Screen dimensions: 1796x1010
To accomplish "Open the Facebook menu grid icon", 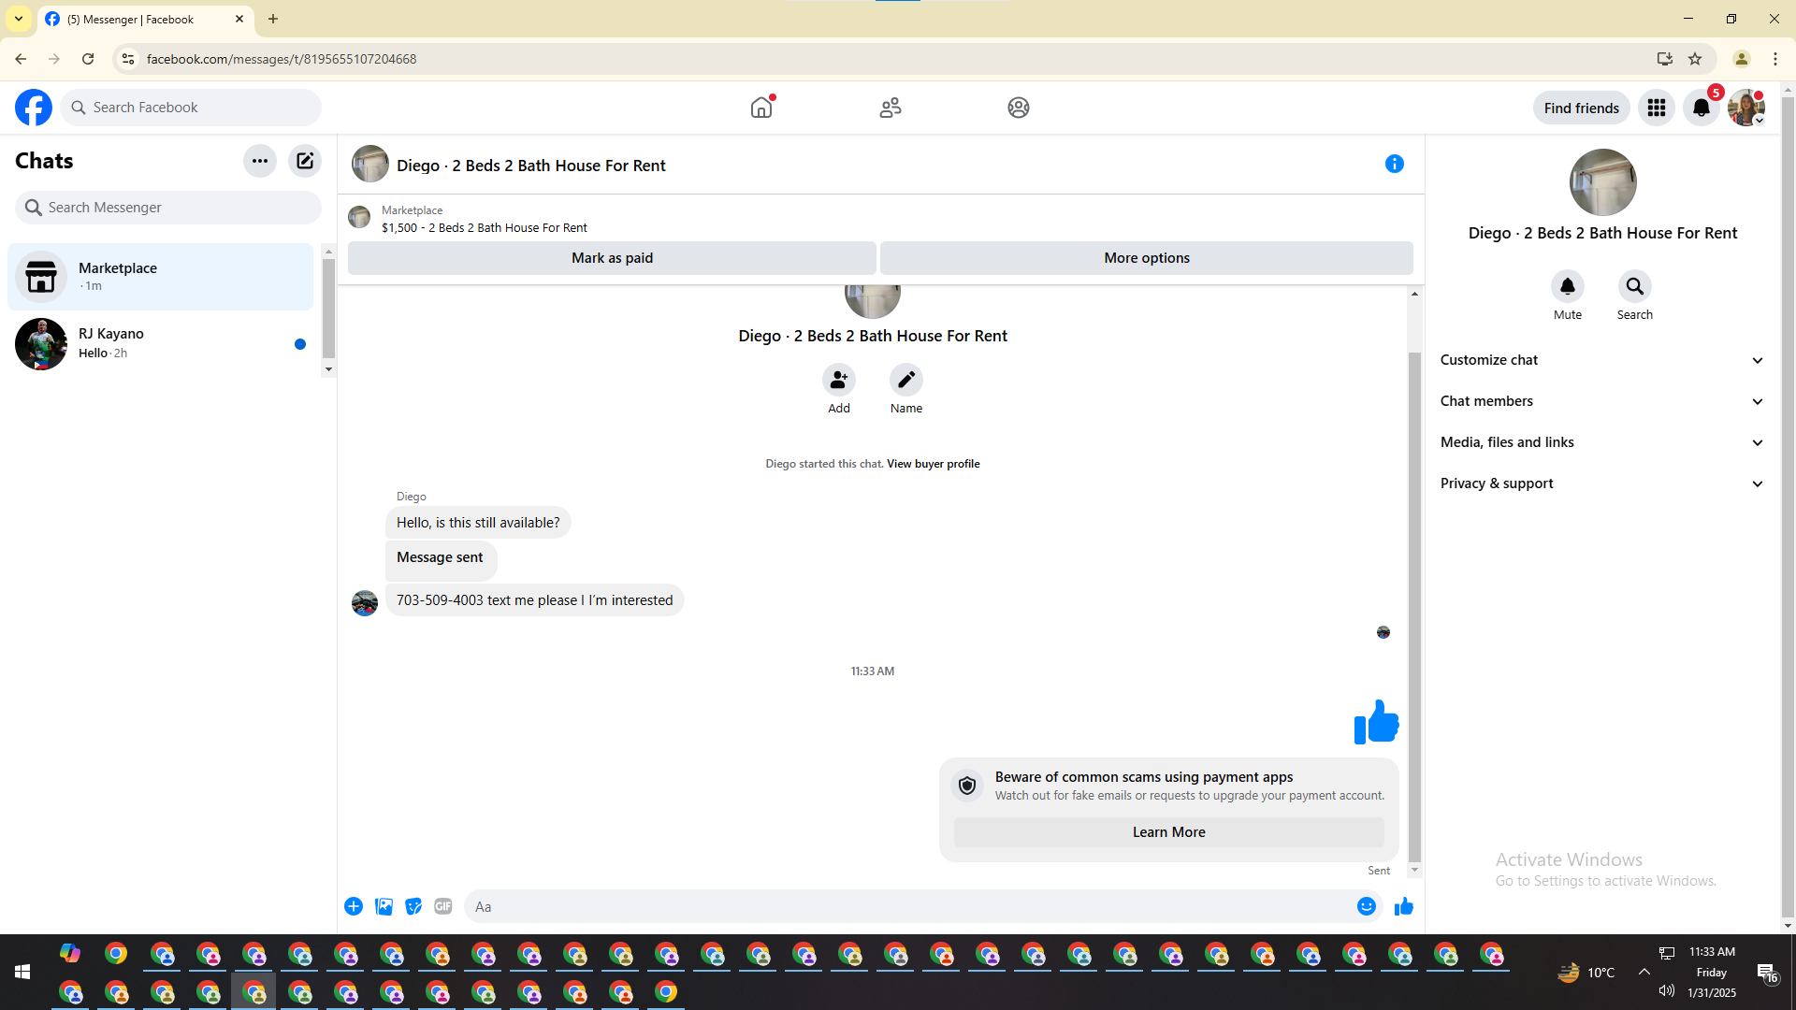I will (x=1657, y=108).
